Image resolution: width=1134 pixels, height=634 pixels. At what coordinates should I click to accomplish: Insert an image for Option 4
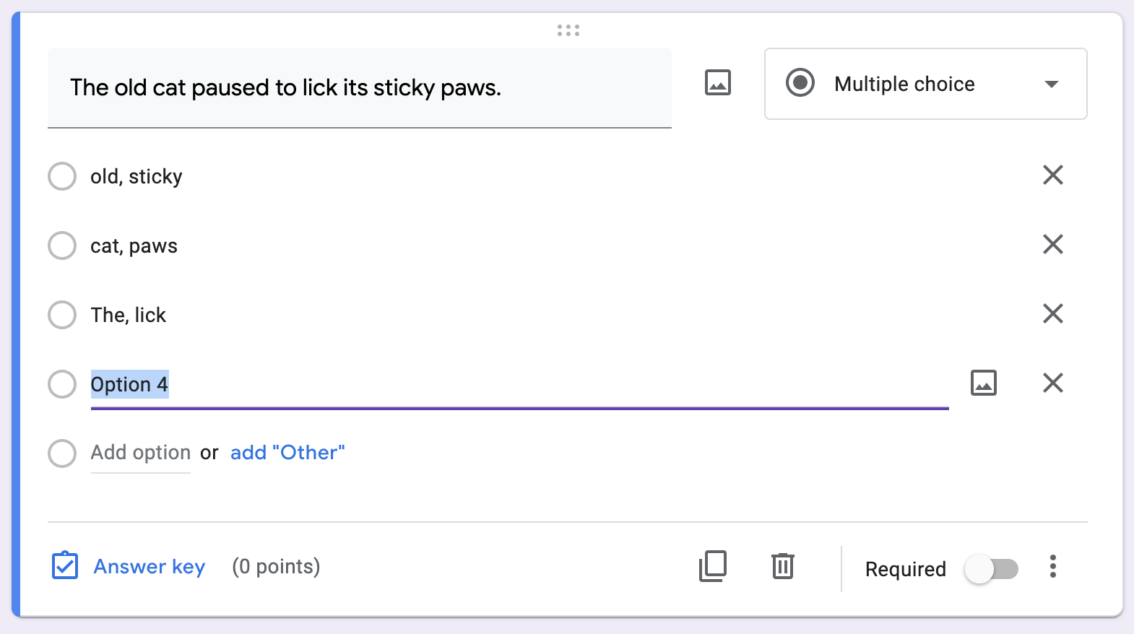click(983, 383)
